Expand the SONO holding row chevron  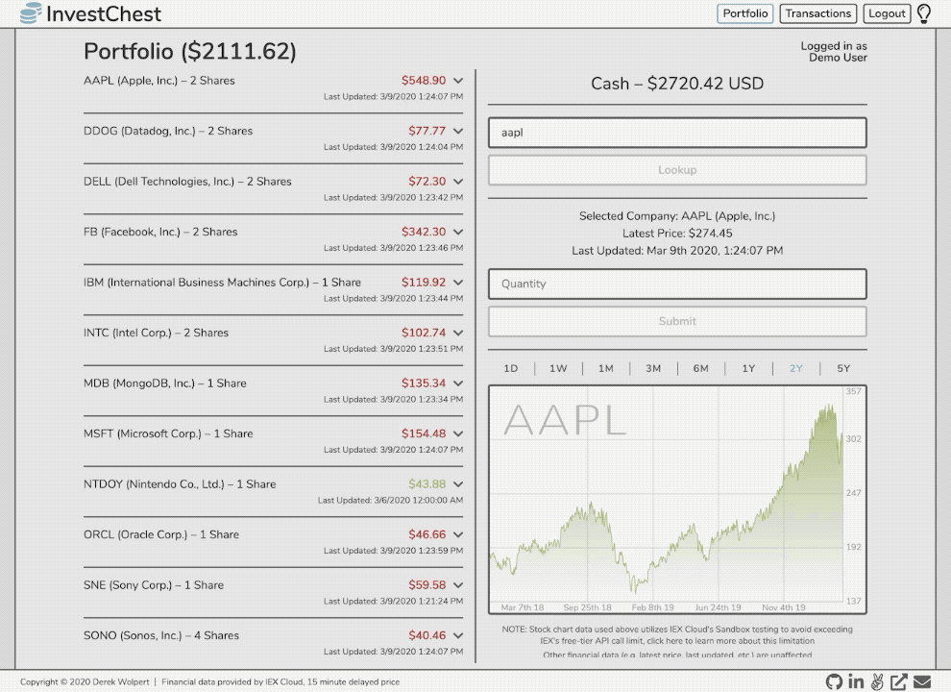point(458,635)
